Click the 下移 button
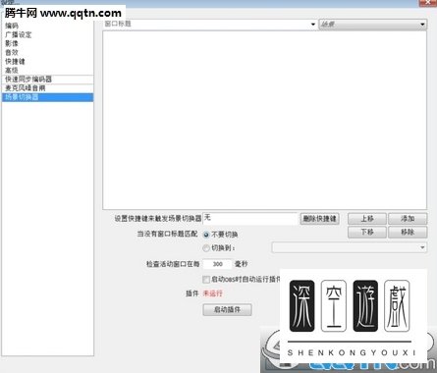Screen dimensions: 437x373 [367, 233]
